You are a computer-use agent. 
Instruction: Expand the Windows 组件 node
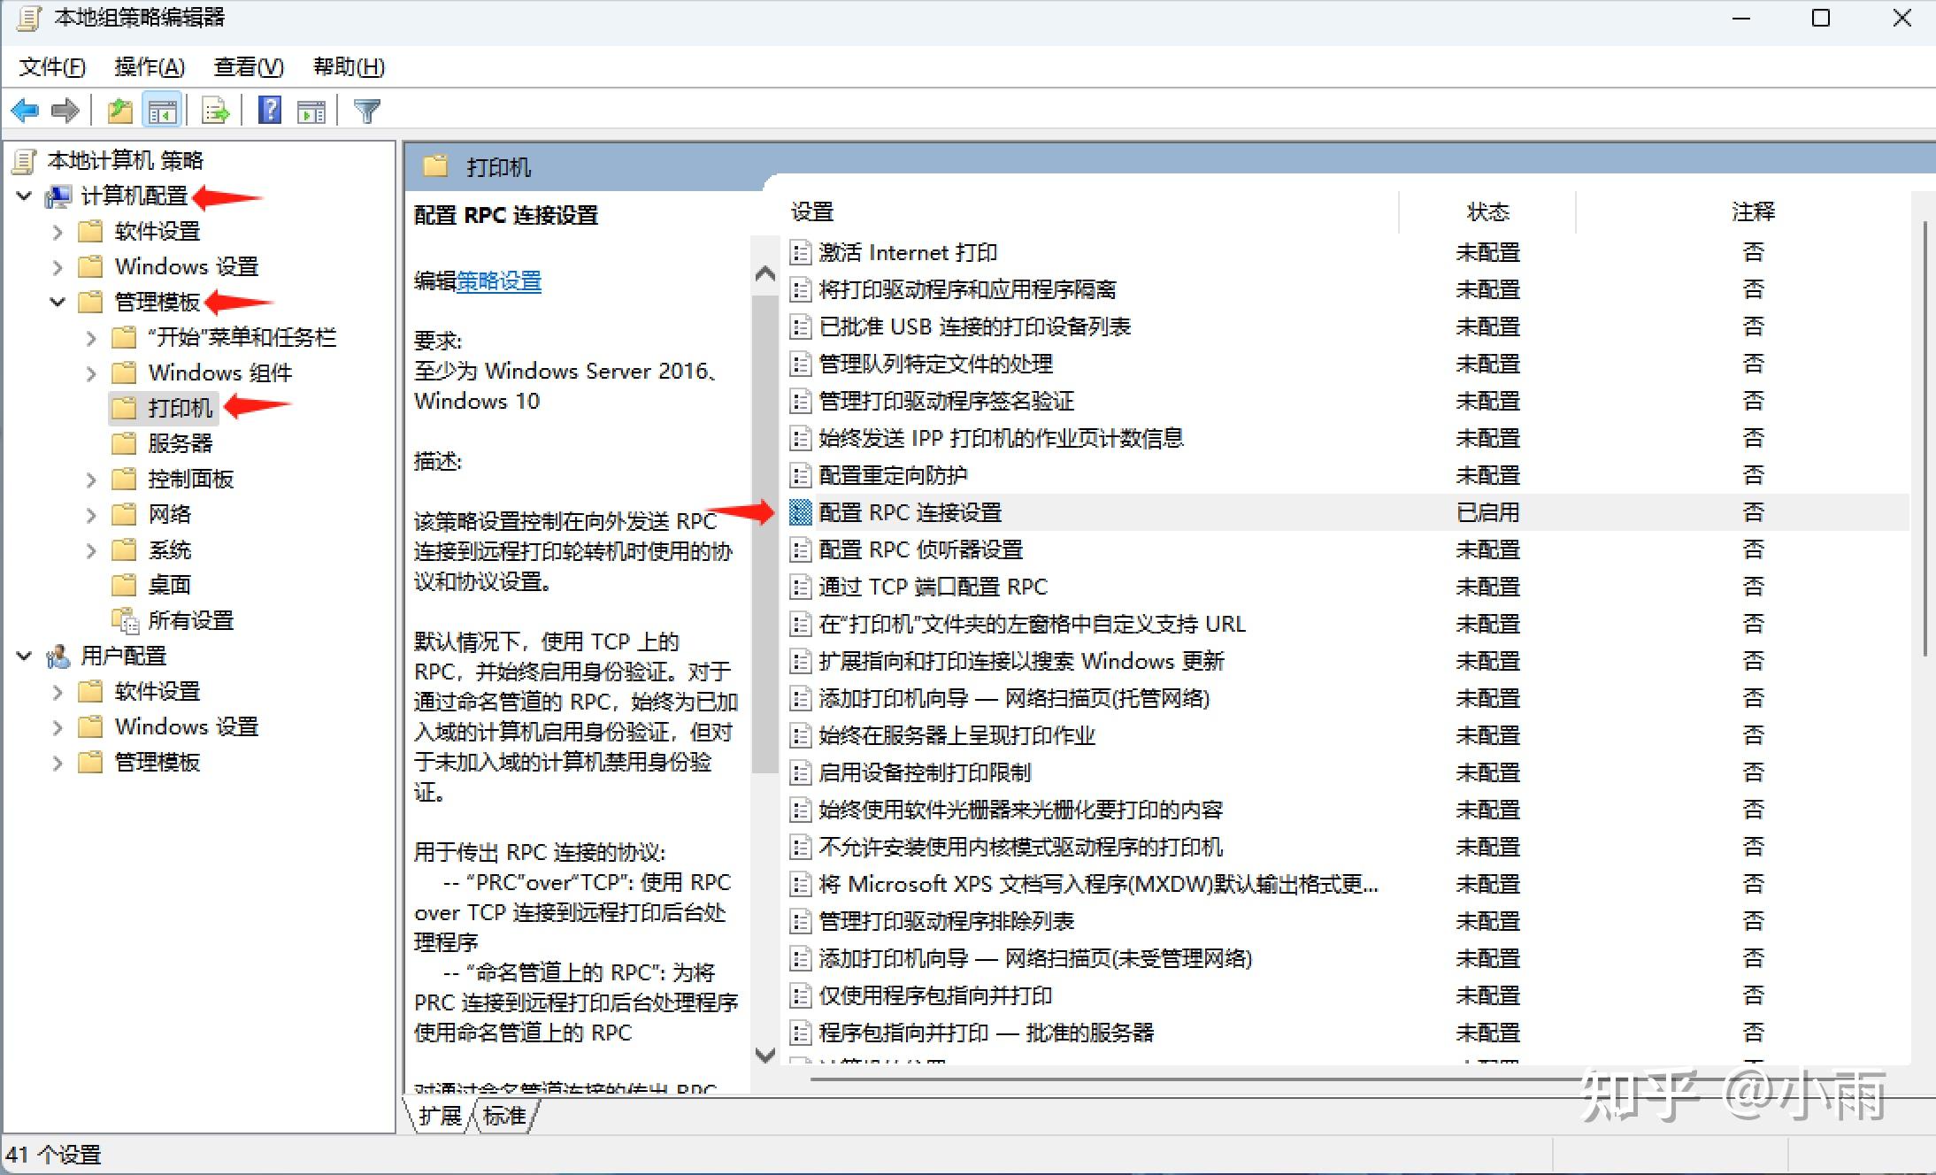tap(91, 373)
